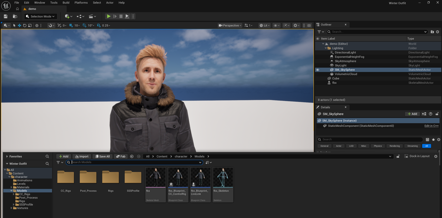
Task: Collapse the Lighting folder in Outliner
Action: coord(326,48)
